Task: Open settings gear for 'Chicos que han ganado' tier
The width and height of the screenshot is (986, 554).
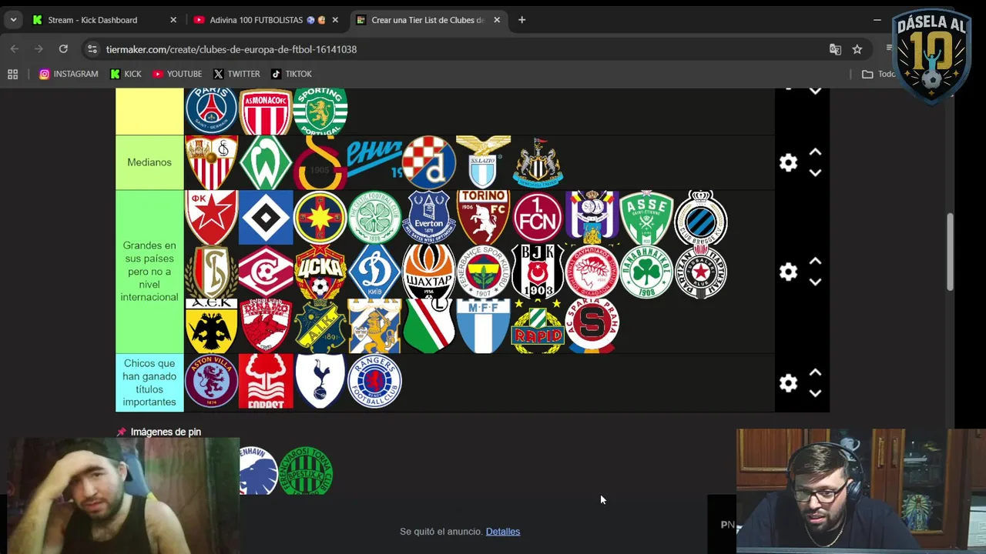Action: pos(788,382)
